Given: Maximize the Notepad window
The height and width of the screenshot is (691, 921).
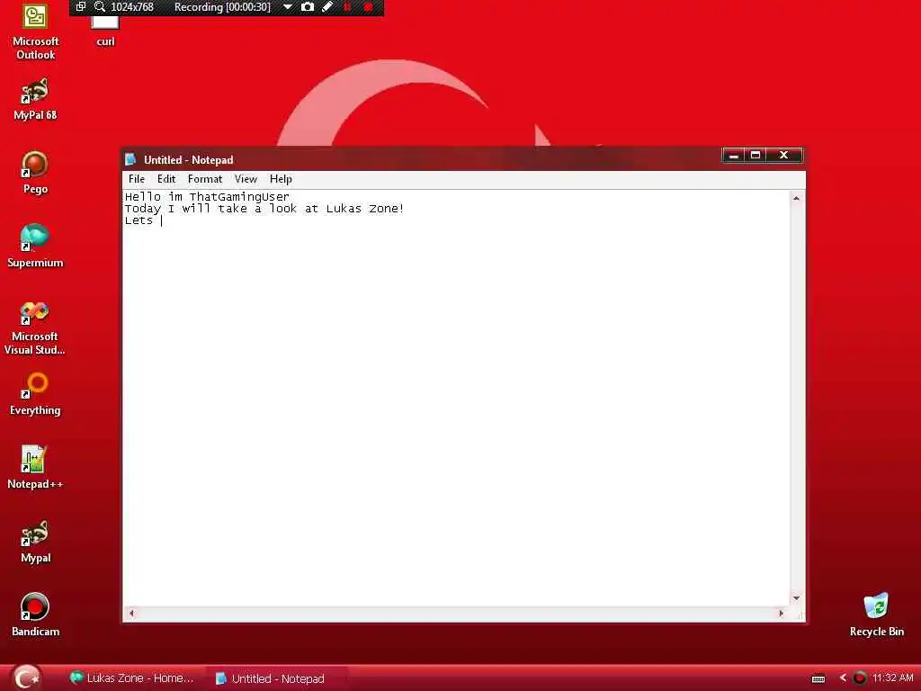Looking at the screenshot, I should pos(756,155).
